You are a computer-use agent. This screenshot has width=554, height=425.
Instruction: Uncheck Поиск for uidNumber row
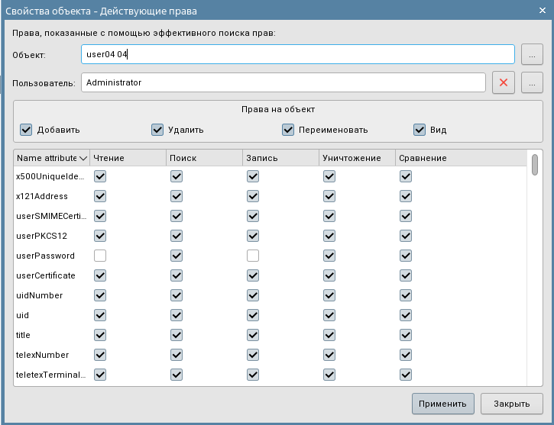click(177, 295)
